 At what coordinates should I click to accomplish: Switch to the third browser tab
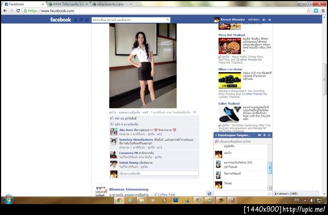tap(112, 4)
